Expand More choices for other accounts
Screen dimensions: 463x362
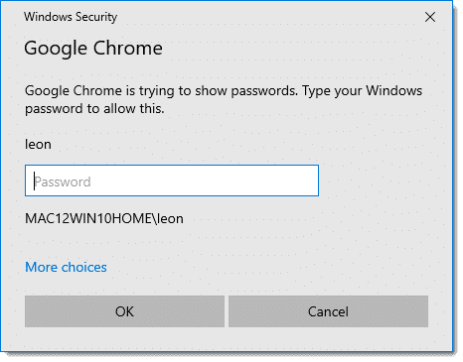coord(66,267)
